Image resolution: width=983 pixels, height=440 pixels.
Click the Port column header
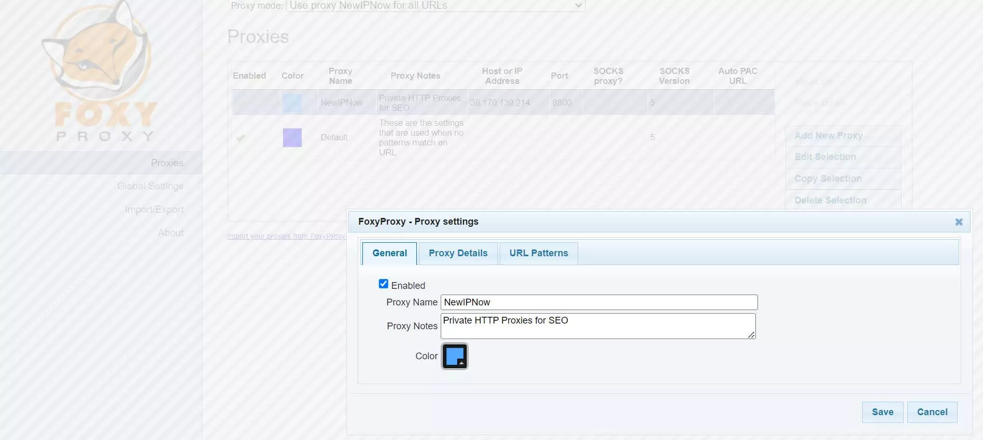[559, 76]
